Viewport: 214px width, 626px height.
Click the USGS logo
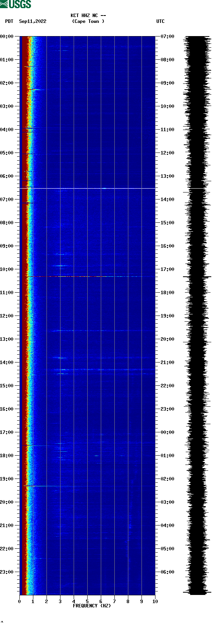[16, 4]
